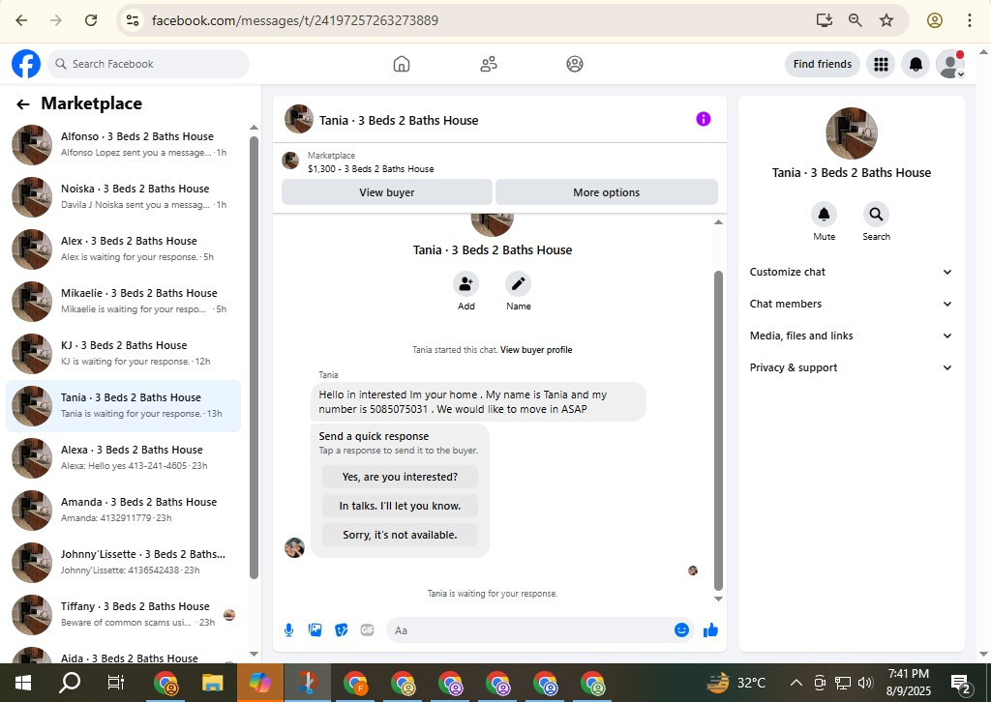Viewport: 991px width, 702px height.
Task: Open Alexa conversation in list
Action: [x=123, y=458]
